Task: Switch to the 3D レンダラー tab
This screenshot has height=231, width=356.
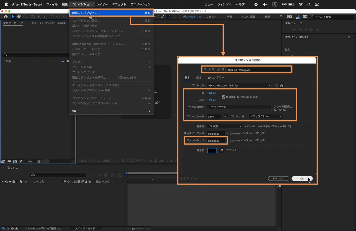Action: (216, 78)
